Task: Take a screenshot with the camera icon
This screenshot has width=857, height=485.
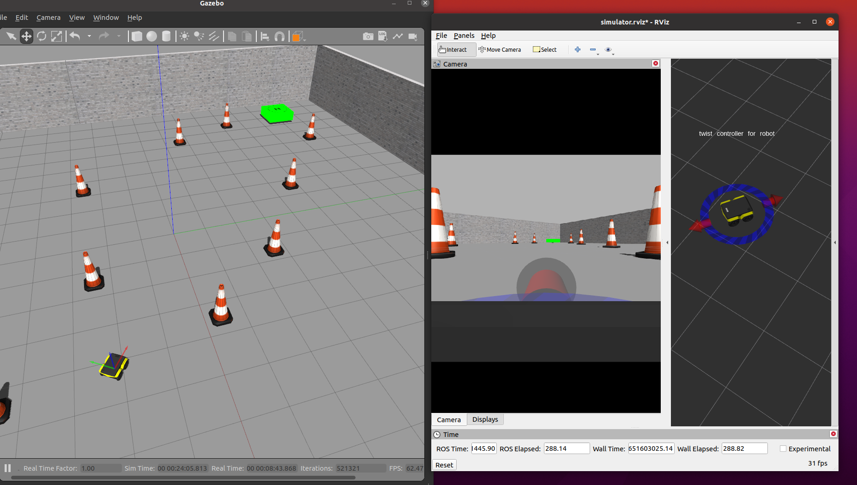Action: [368, 36]
